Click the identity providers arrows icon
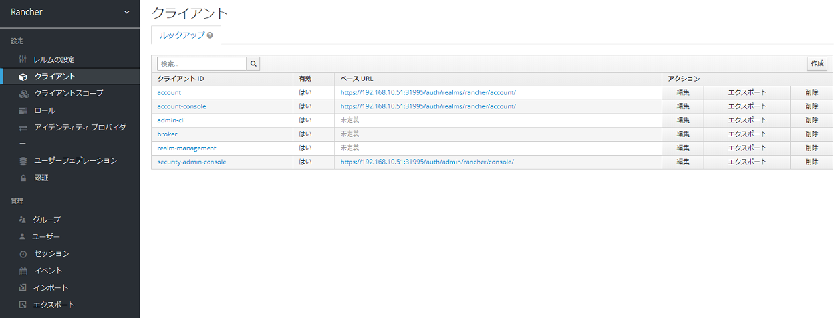 point(23,128)
